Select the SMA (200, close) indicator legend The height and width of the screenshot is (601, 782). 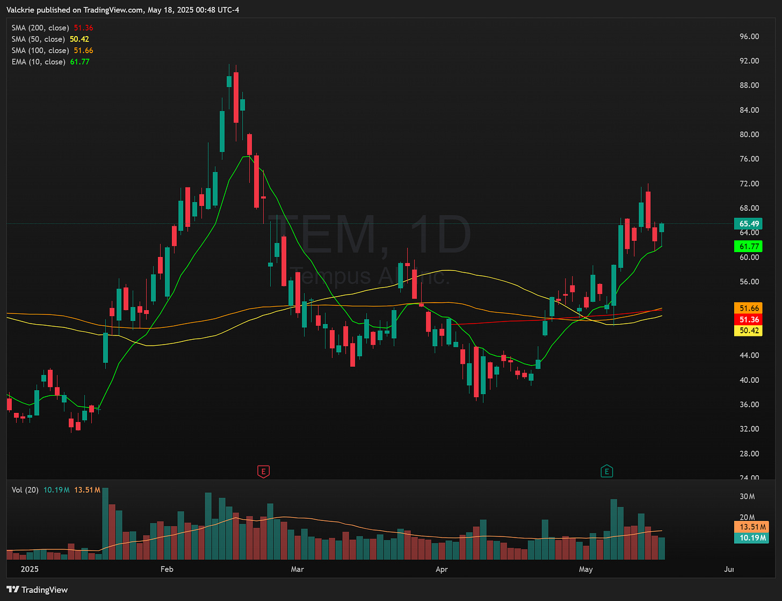tap(53, 28)
